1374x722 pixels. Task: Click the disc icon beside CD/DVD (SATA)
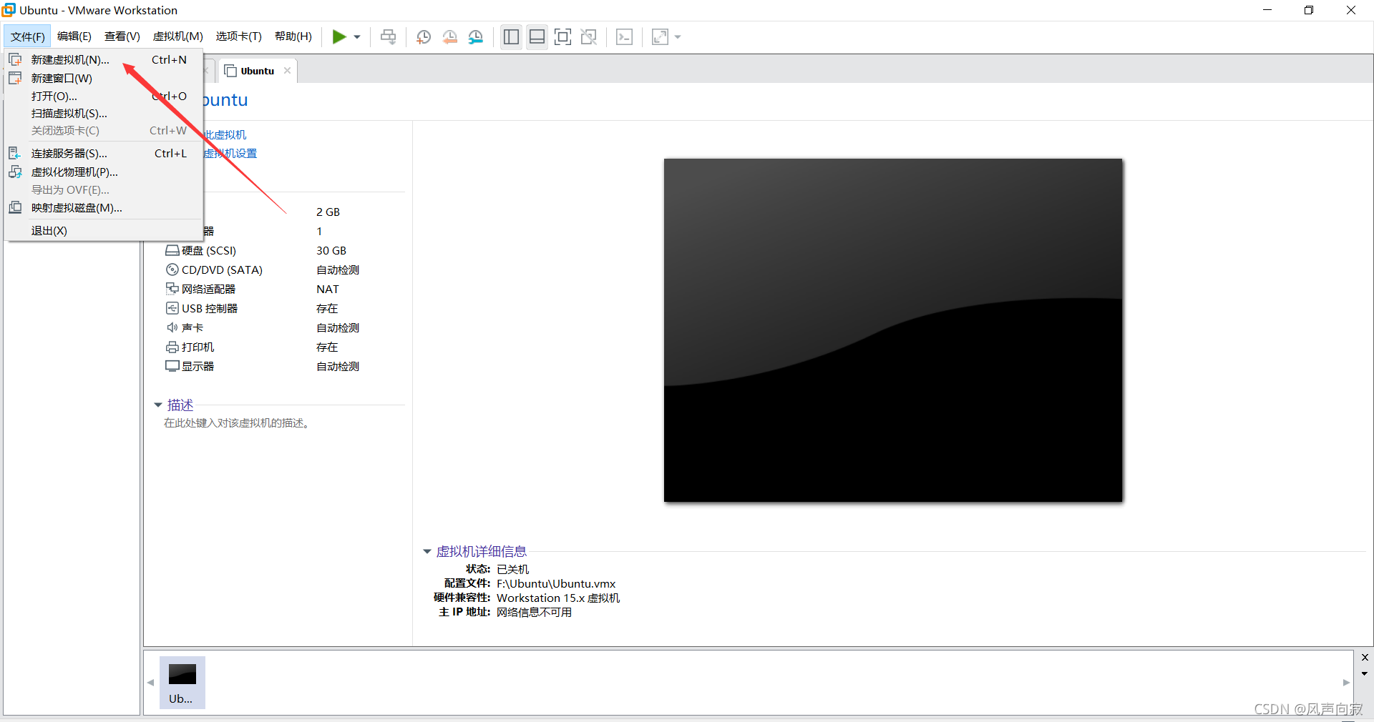(172, 269)
